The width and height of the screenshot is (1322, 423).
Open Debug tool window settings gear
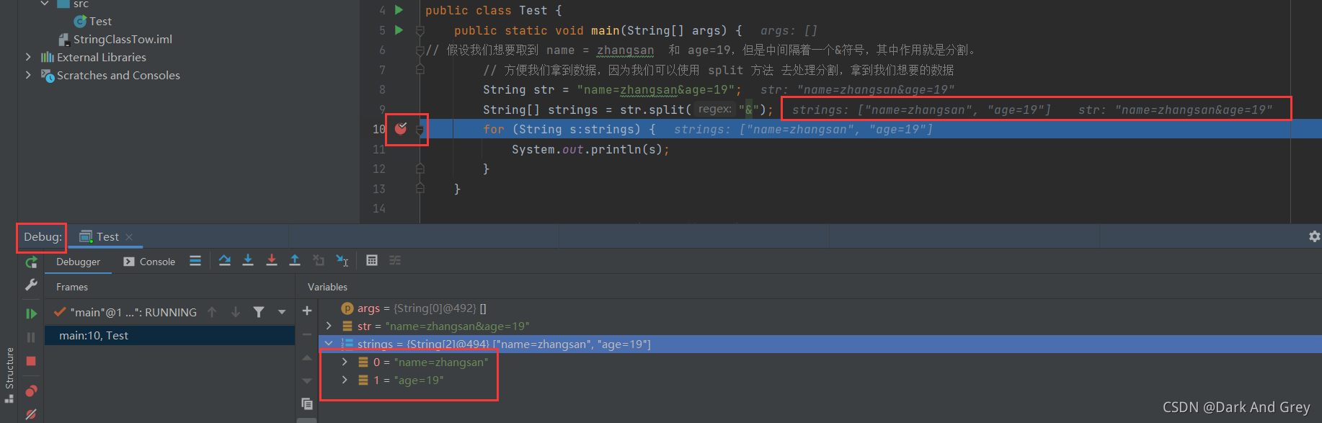coord(1314,236)
